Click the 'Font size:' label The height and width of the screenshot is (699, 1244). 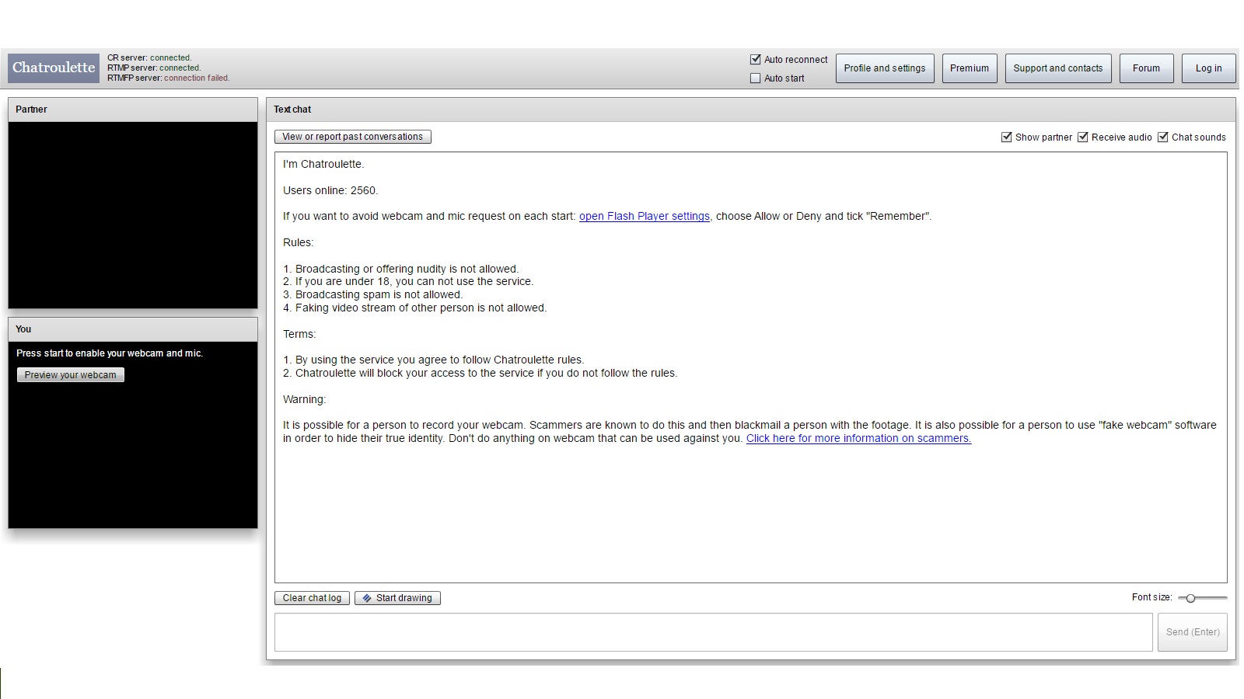pos(1152,597)
